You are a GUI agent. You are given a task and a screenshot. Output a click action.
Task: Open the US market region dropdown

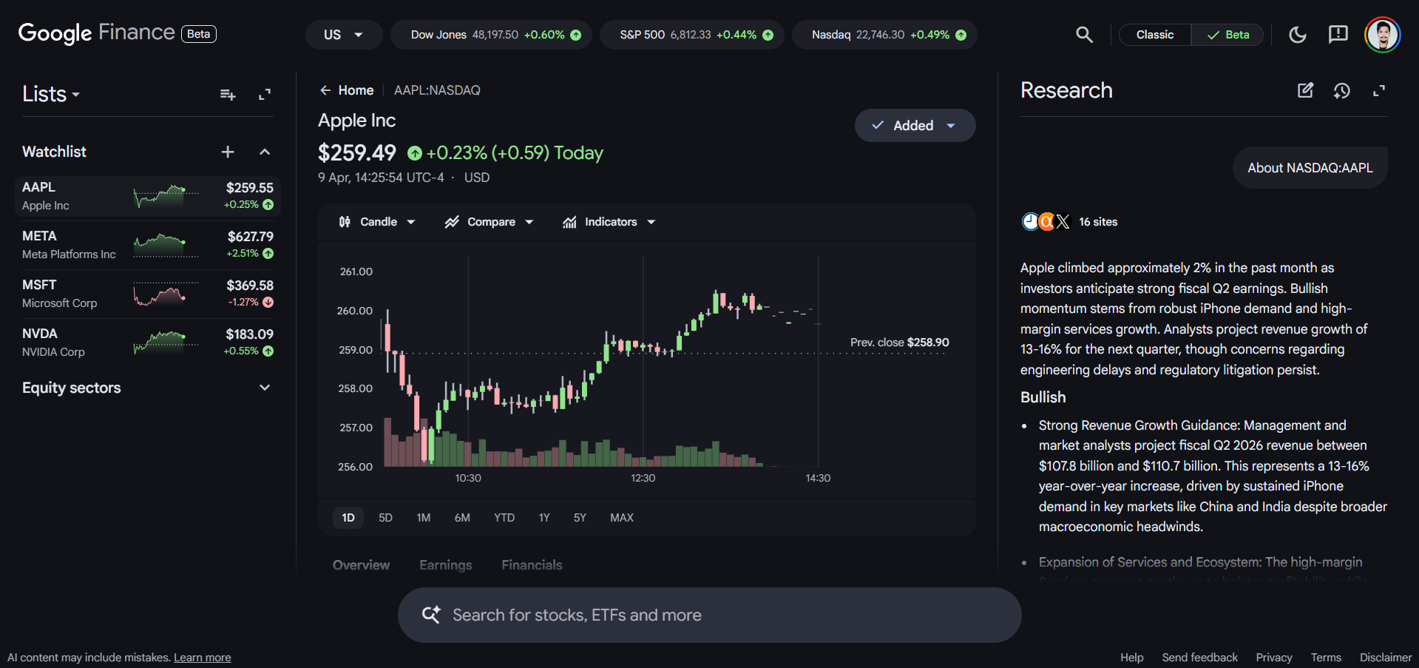[x=343, y=34]
